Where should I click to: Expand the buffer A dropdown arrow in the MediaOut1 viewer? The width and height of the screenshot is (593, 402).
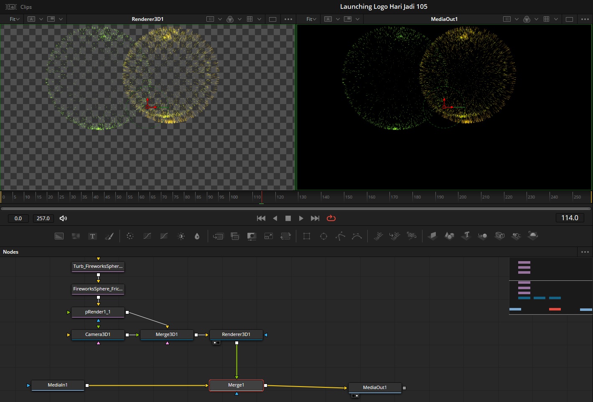(338, 19)
